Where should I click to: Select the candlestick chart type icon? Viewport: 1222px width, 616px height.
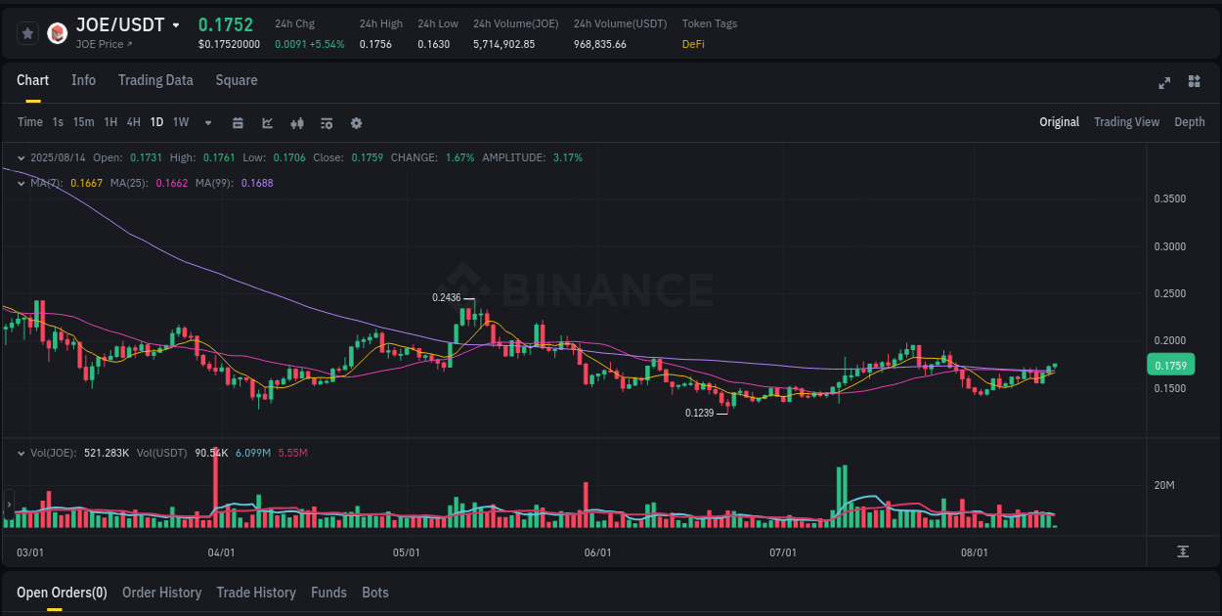tap(297, 123)
